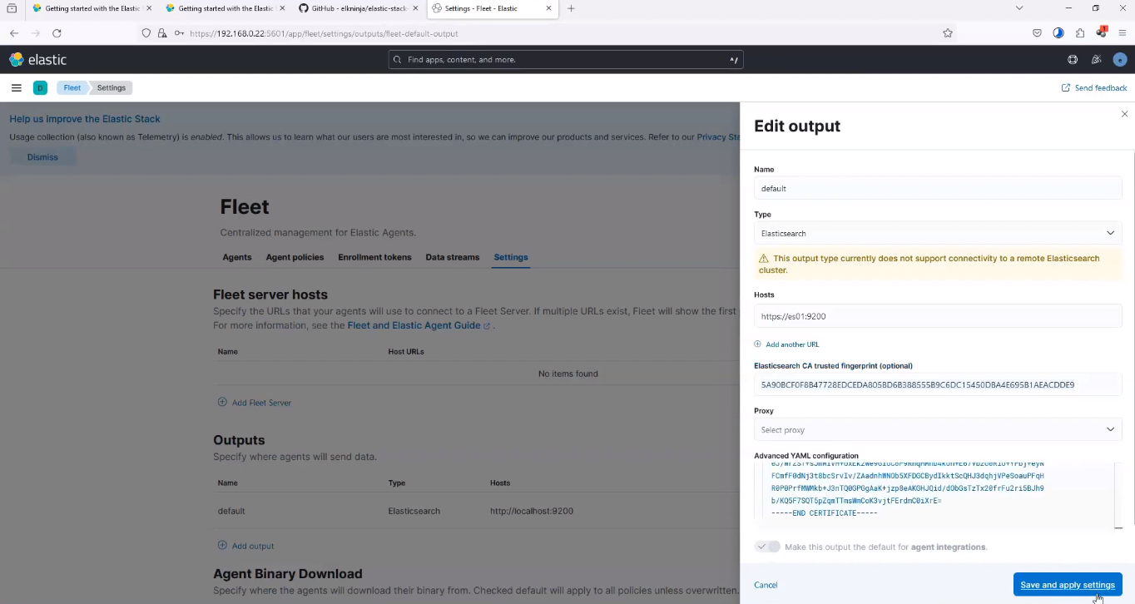Open the Type dropdown showing Elasticsearch
1135x604 pixels.
click(938, 233)
